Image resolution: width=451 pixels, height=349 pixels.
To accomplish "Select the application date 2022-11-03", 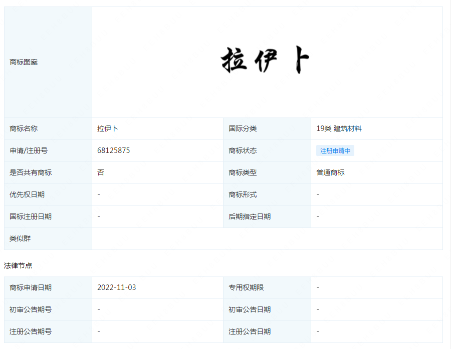I will tap(116, 287).
